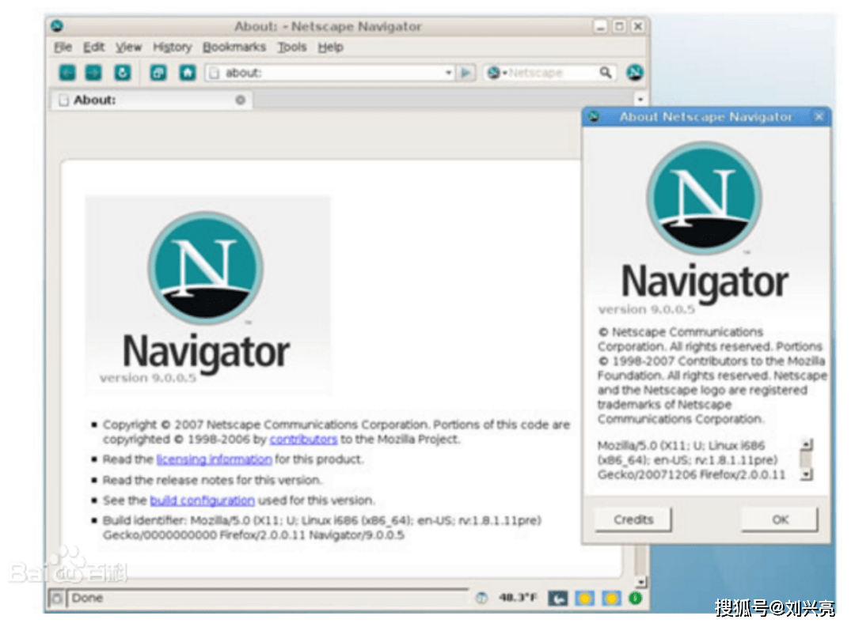Go to the Home page button

(188, 73)
